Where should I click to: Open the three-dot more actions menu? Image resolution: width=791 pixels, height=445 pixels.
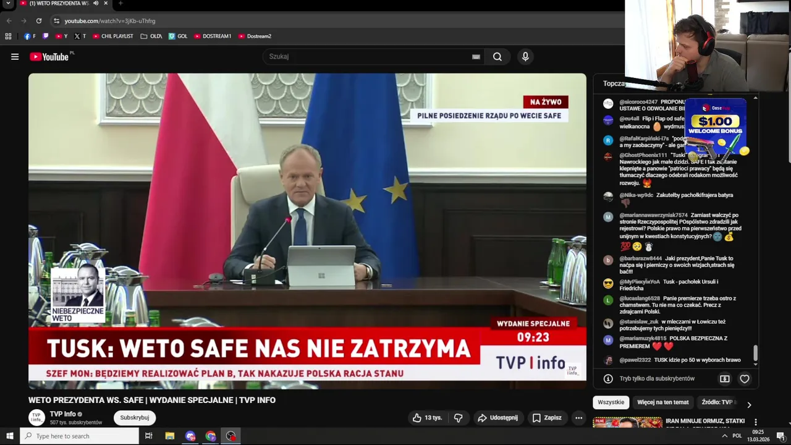[579, 418]
